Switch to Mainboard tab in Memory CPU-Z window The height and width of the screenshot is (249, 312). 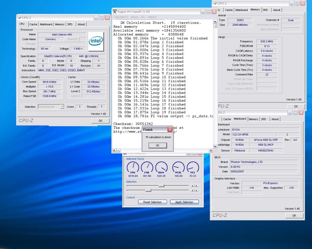pos(242,10)
